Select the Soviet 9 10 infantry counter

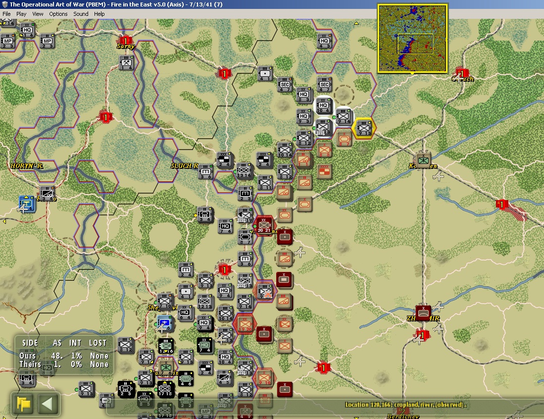click(264, 378)
